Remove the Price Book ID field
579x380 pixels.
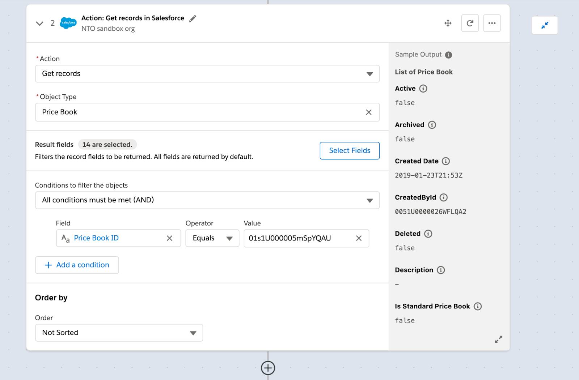click(x=169, y=238)
